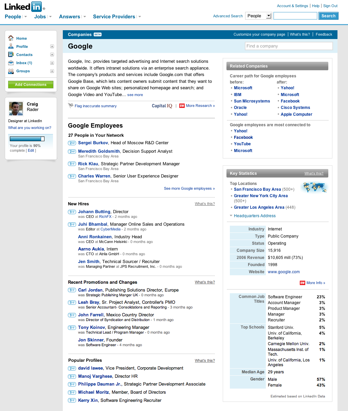Viewport: 348px width, 411px height.
Task: Click the Profile person icon in sidebar
Action: [x=11, y=46]
